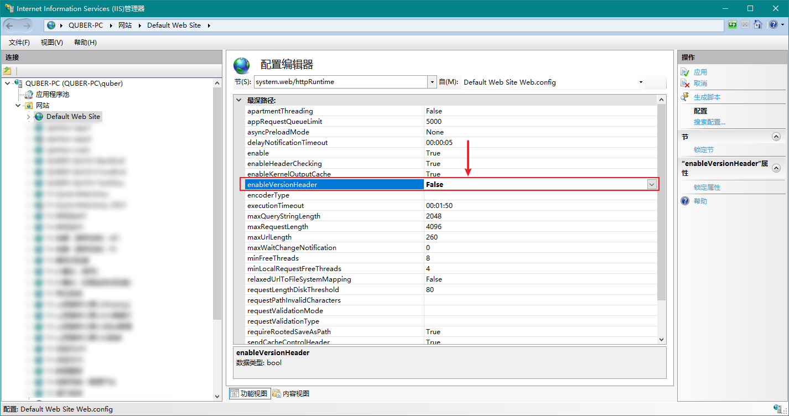Open the enableVersionHeader value dropdown
Screen dimensions: 789x416
pyautogui.click(x=652, y=184)
